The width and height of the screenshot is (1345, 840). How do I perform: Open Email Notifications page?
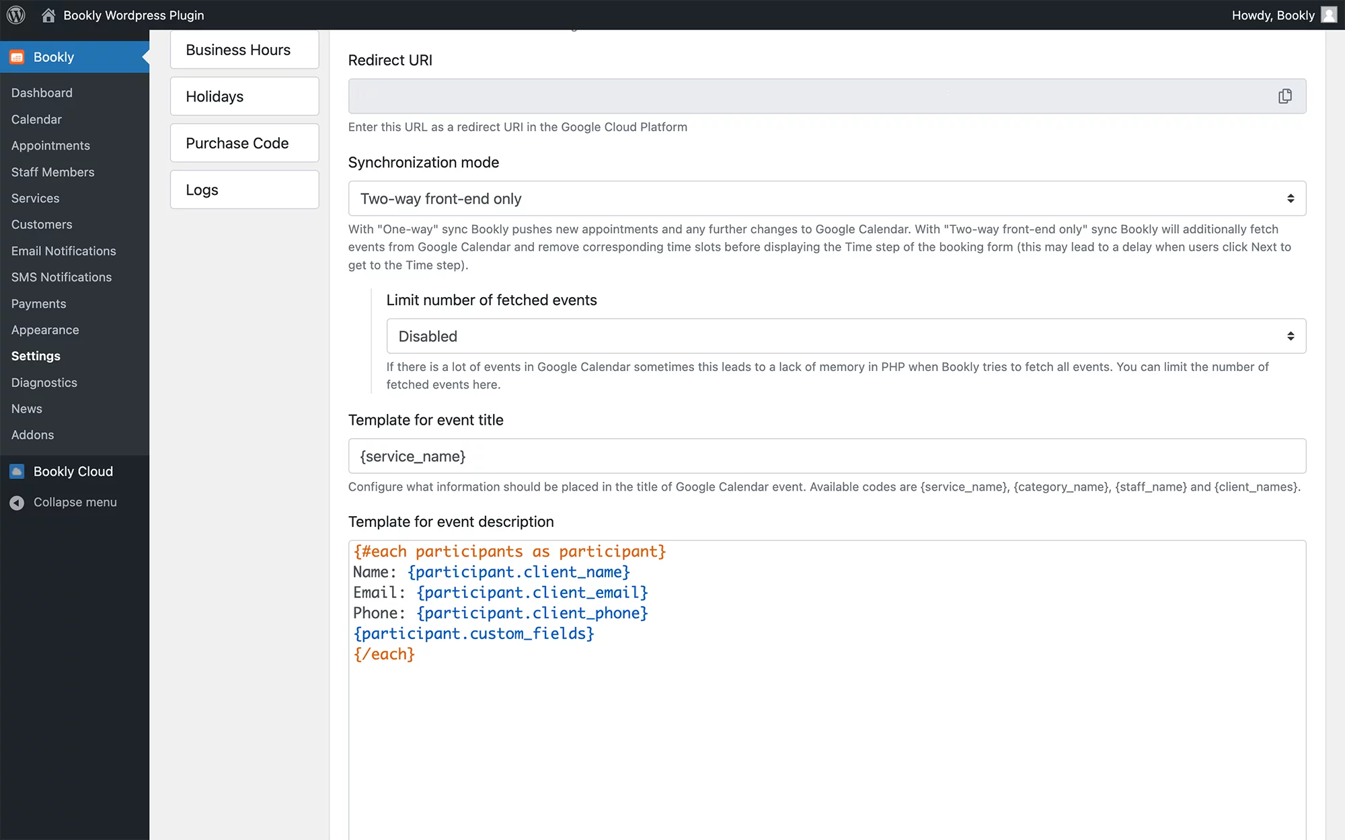63,251
